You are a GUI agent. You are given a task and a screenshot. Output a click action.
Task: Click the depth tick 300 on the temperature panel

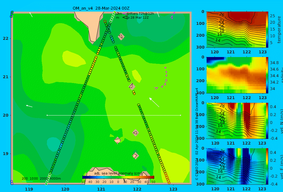200,47
